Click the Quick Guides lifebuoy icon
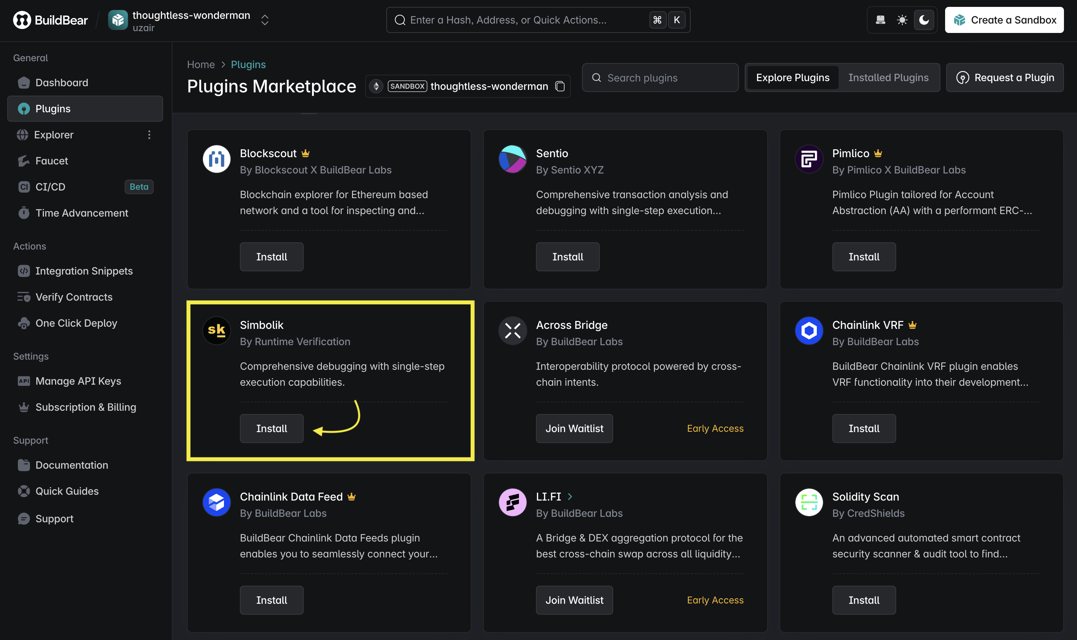 (x=24, y=491)
